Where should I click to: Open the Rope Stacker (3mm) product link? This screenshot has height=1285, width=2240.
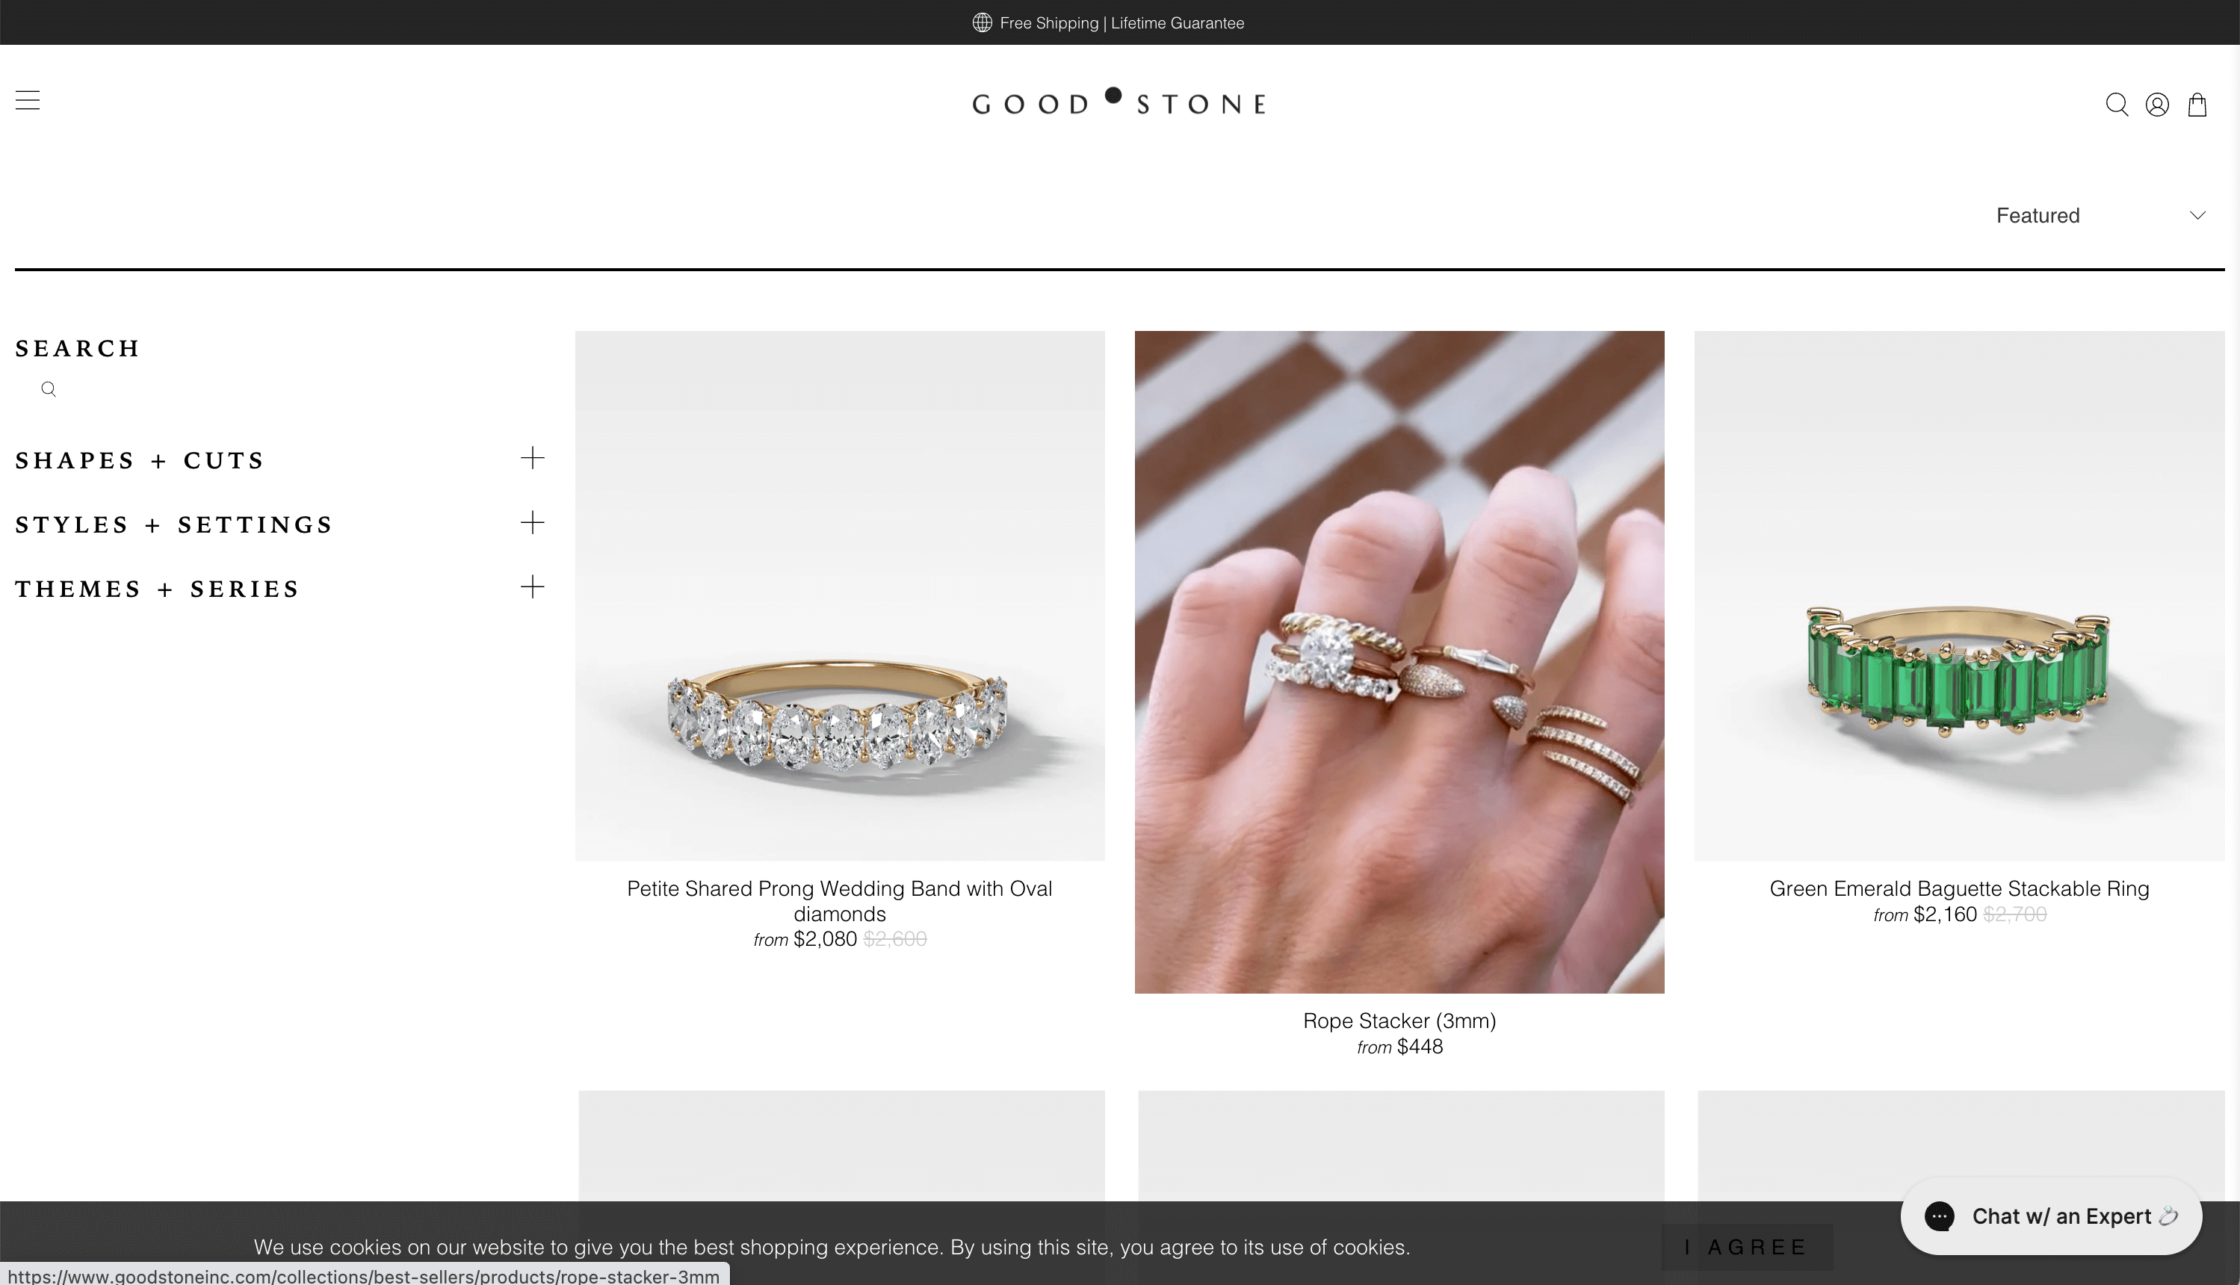pos(1399,1021)
